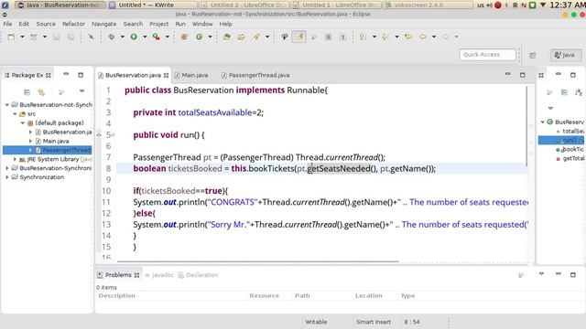
Task: Minimize the Package Explorer panel
Action: point(66,74)
